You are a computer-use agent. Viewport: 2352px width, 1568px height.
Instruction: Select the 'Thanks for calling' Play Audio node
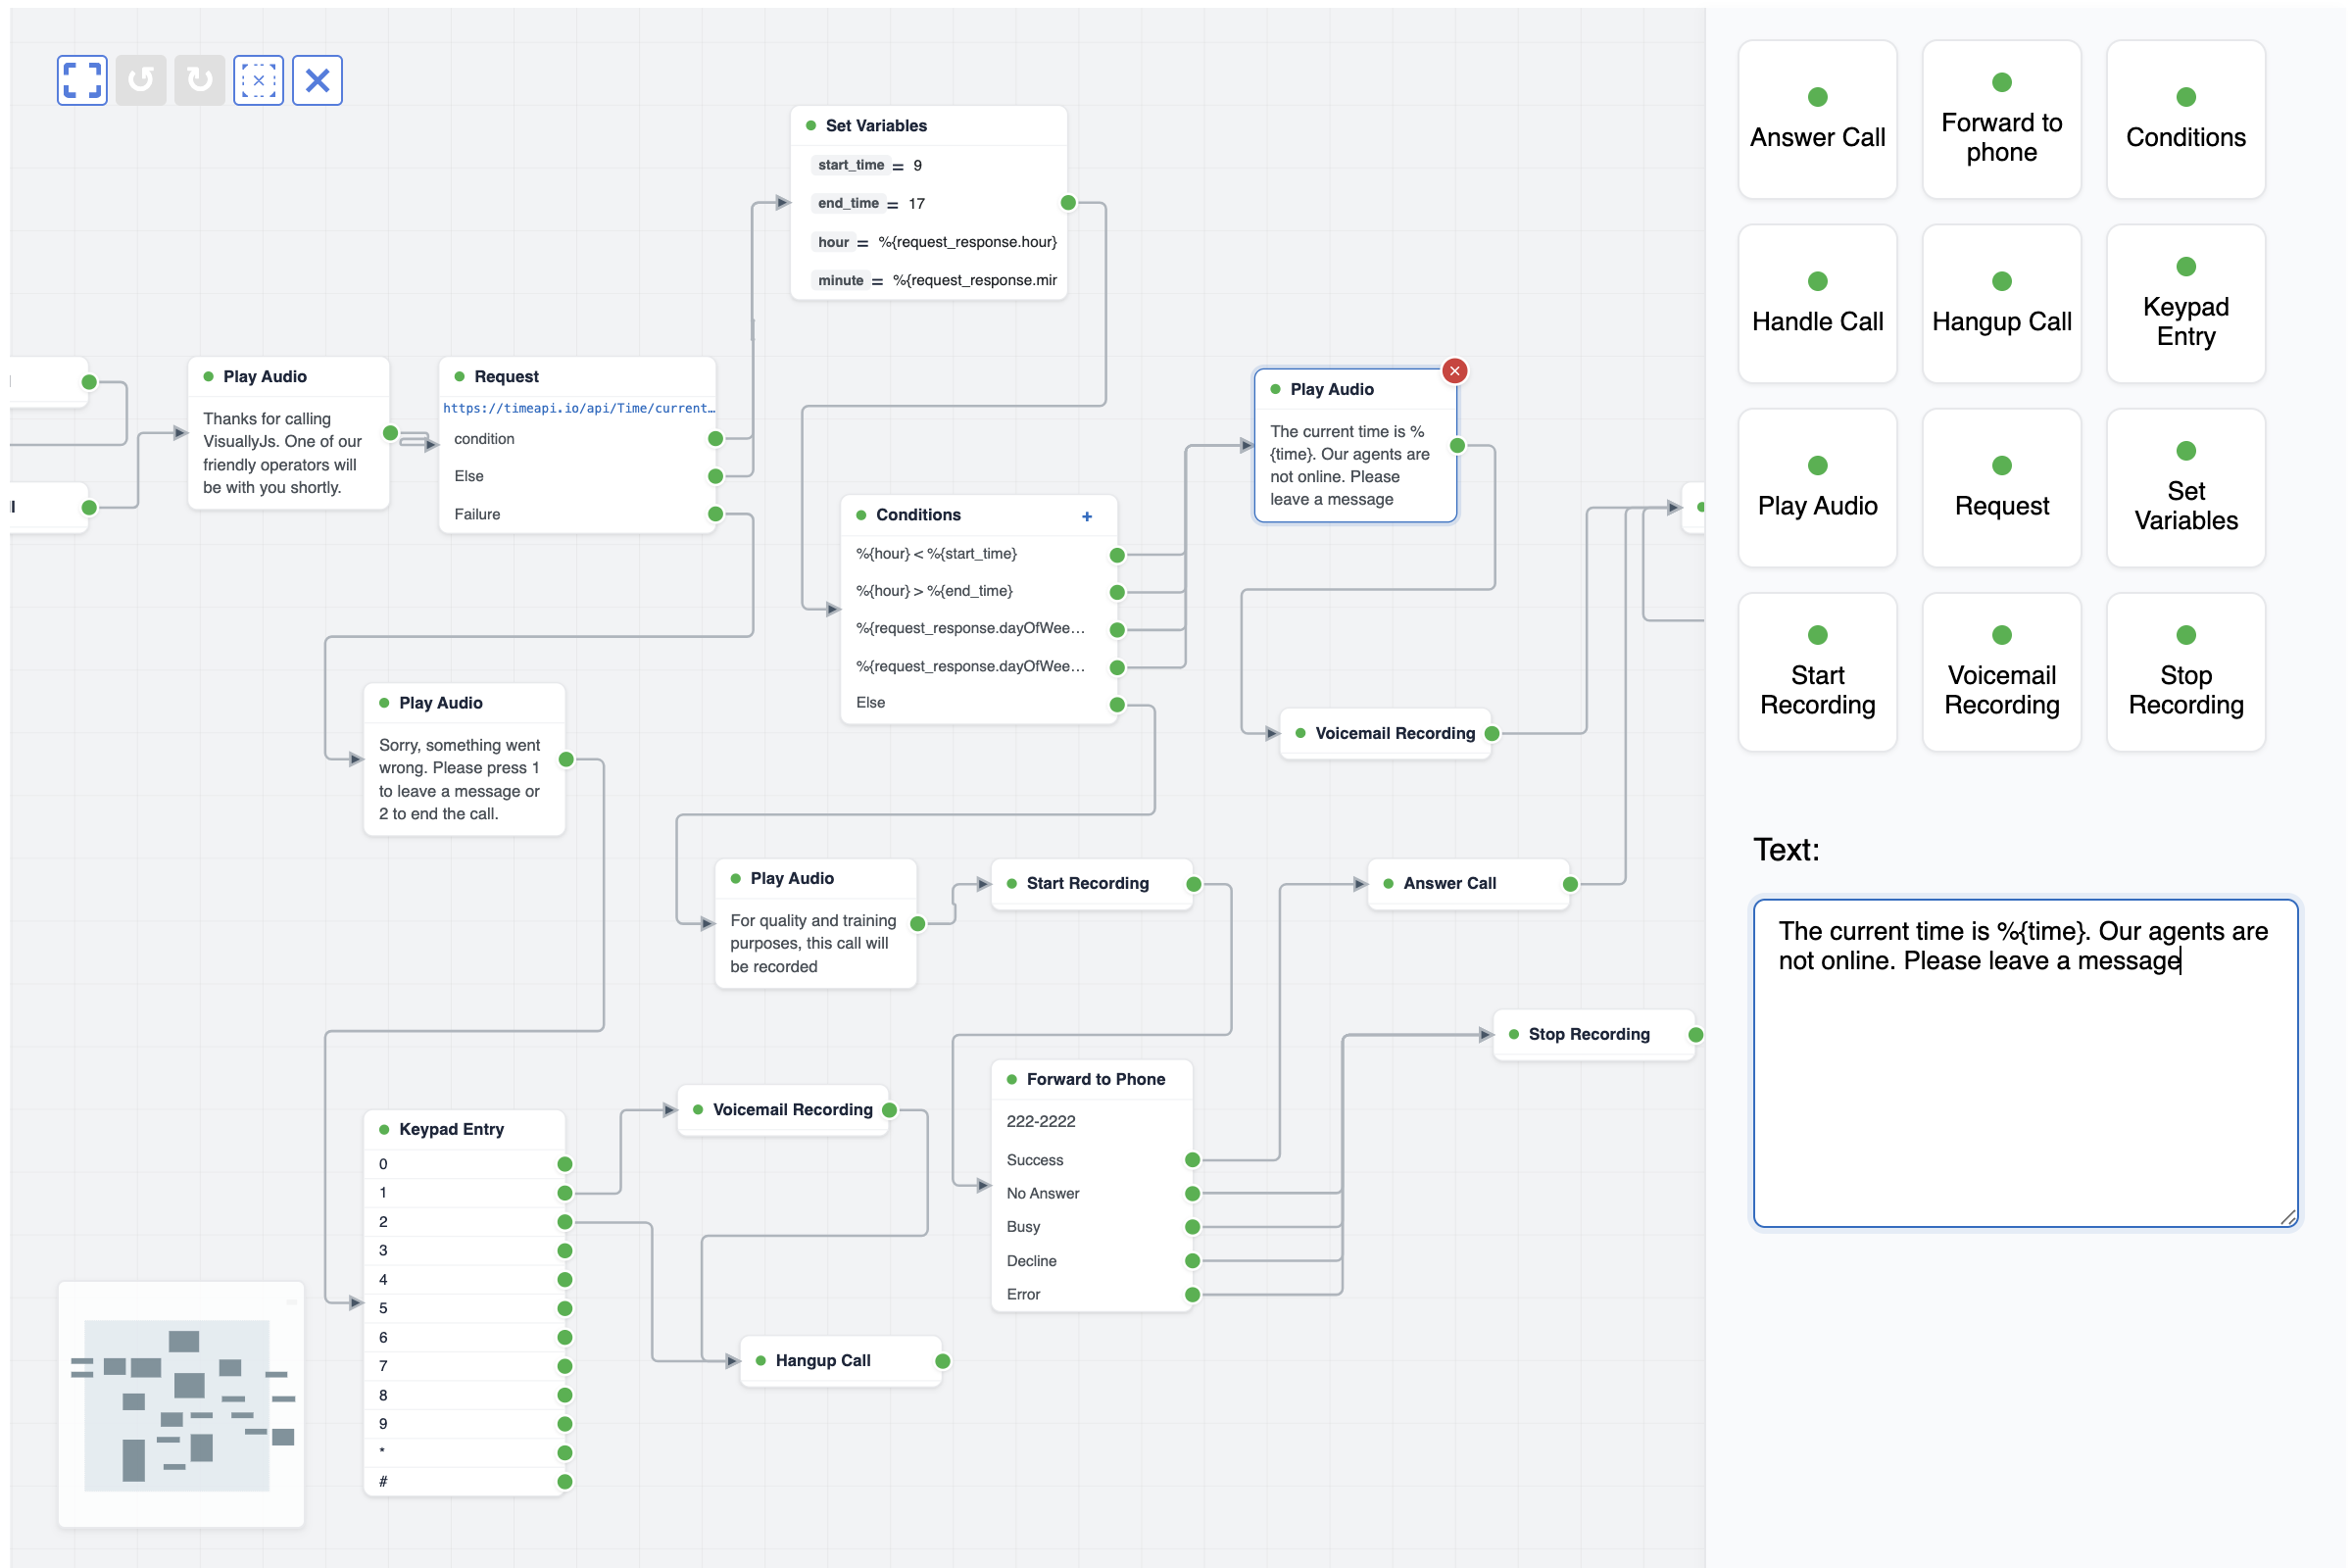tap(289, 434)
